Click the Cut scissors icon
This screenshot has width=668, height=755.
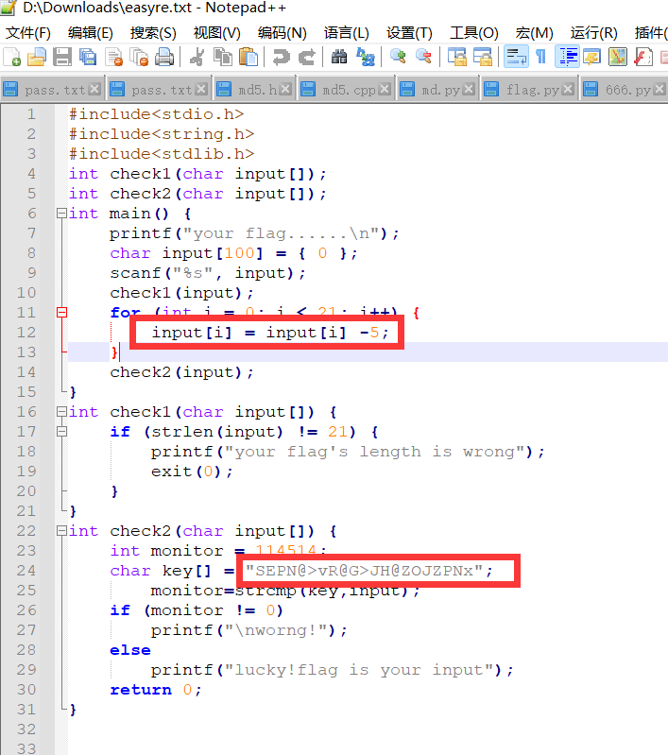pos(197,57)
